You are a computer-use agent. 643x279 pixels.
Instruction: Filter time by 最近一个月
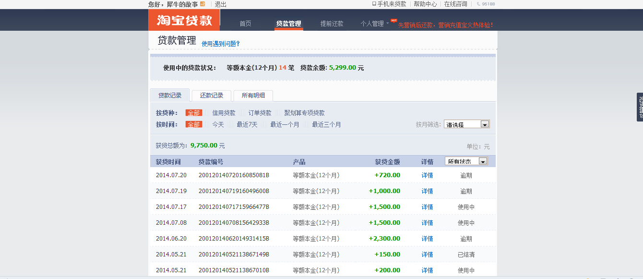pyautogui.click(x=285, y=124)
